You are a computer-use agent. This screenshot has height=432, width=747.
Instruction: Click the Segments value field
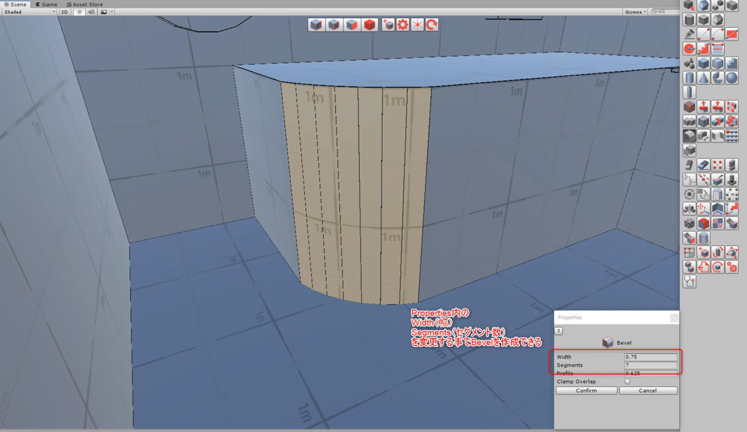[x=651, y=365]
